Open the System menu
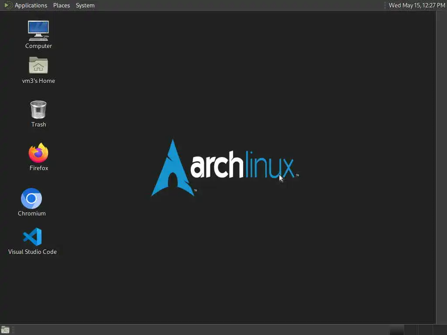 coord(85,5)
